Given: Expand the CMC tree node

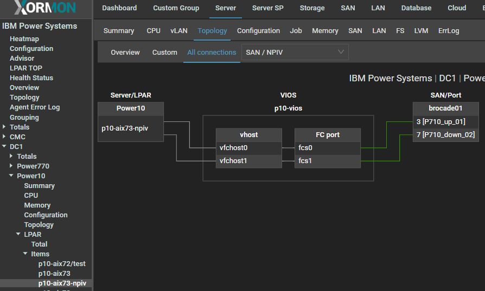Looking at the screenshot, I should 5,137.
